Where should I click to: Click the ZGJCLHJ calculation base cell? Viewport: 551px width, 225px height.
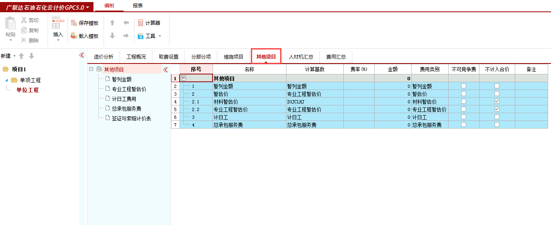(x=315, y=102)
